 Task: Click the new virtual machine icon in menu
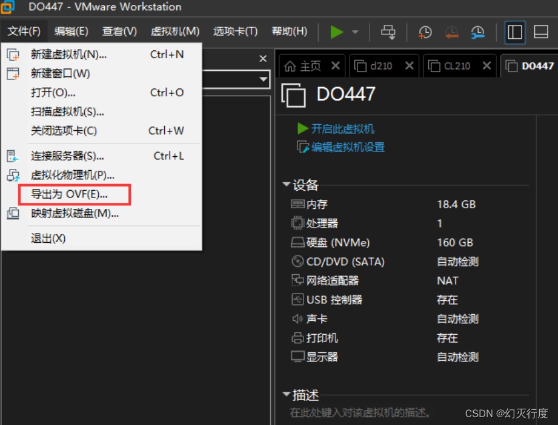(x=13, y=54)
